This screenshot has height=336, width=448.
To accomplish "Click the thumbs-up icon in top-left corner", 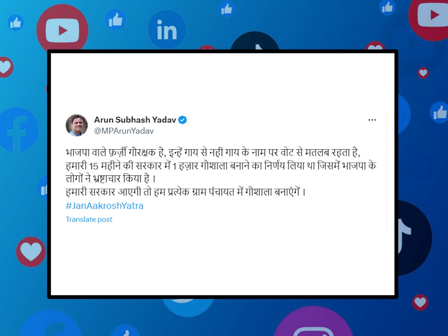I will 16,23.
